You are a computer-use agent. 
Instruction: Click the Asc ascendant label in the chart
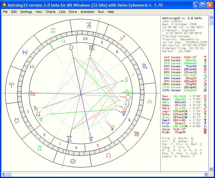click(x=33, y=93)
